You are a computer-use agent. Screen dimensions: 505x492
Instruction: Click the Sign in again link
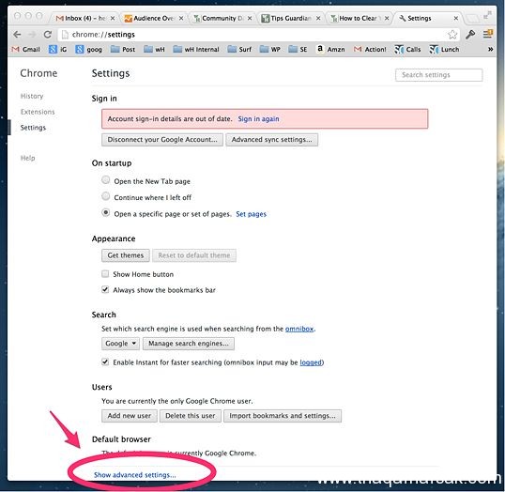pos(258,119)
